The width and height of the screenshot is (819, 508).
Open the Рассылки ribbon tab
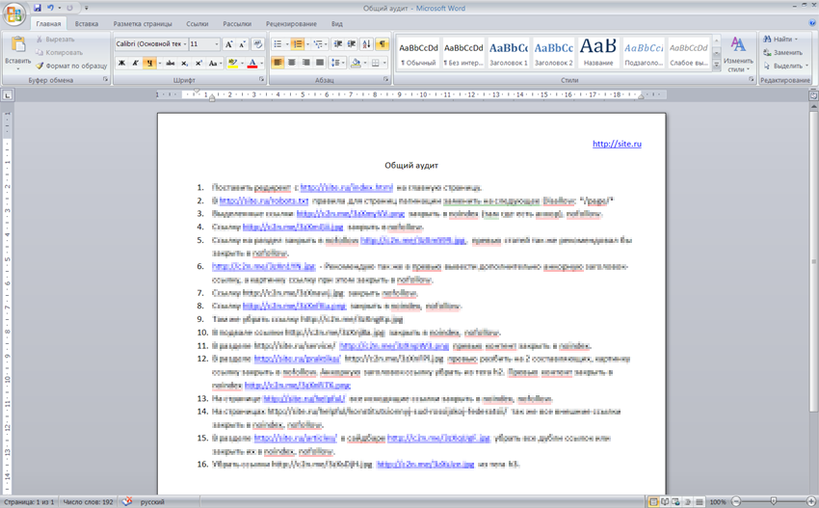[237, 24]
